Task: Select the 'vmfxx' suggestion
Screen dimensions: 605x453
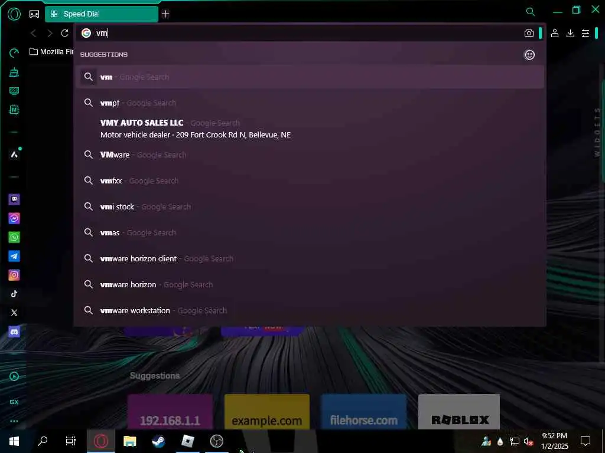Action: [x=310, y=180]
